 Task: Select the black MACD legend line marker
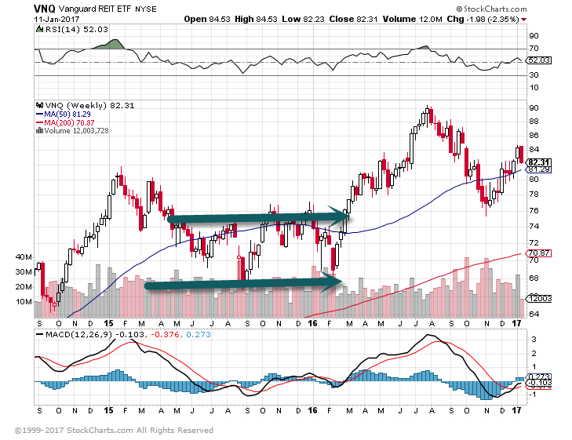point(39,334)
